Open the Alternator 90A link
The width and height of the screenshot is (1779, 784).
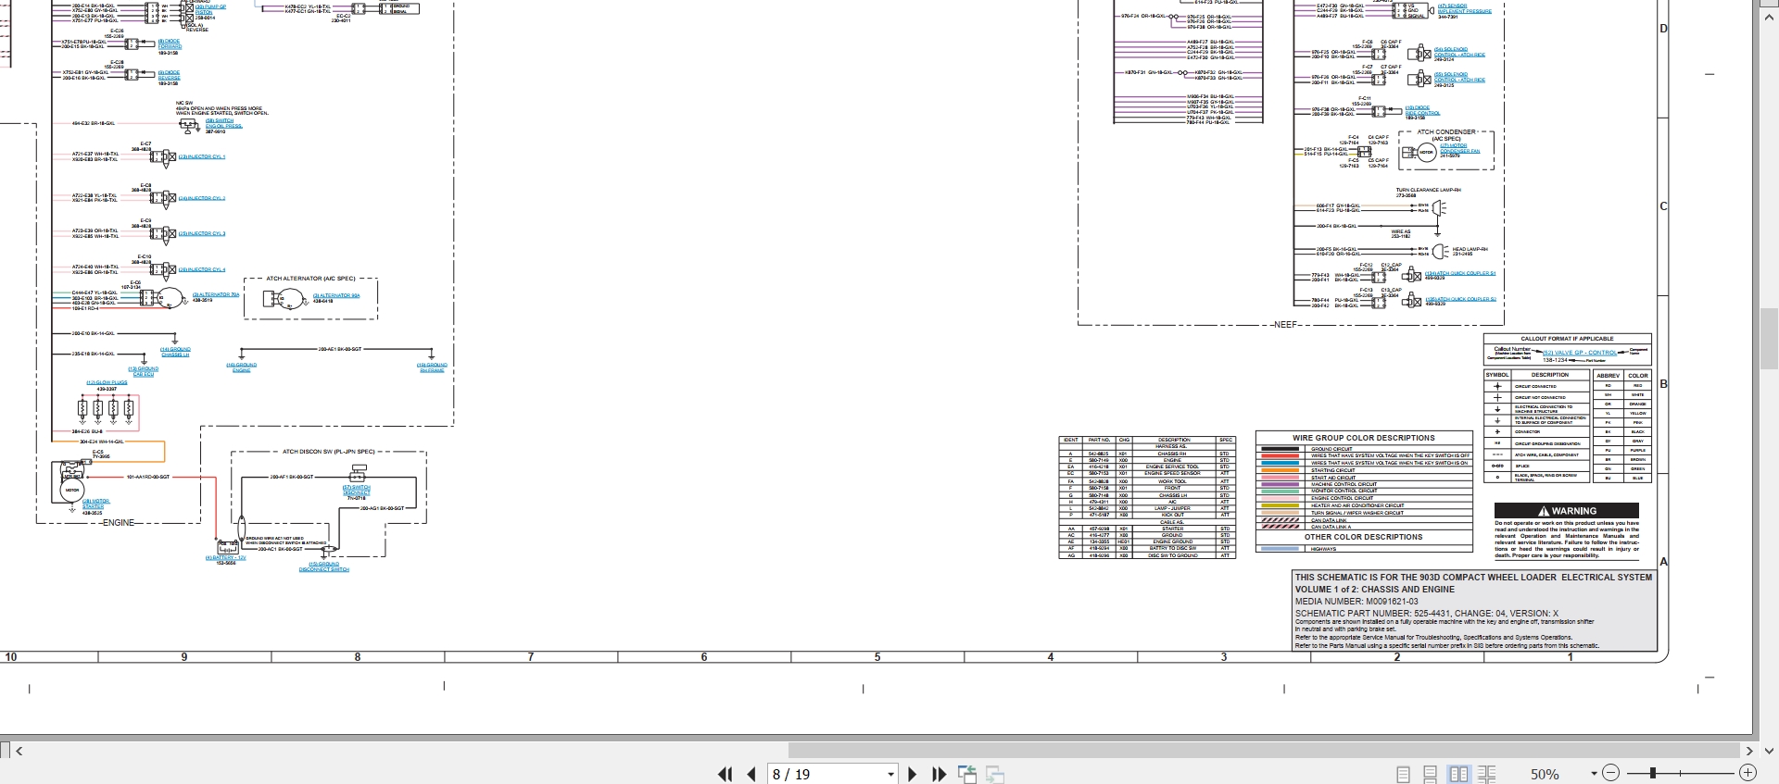(336, 295)
